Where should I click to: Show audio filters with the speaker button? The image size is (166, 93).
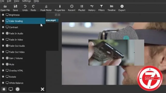click(18, 89)
